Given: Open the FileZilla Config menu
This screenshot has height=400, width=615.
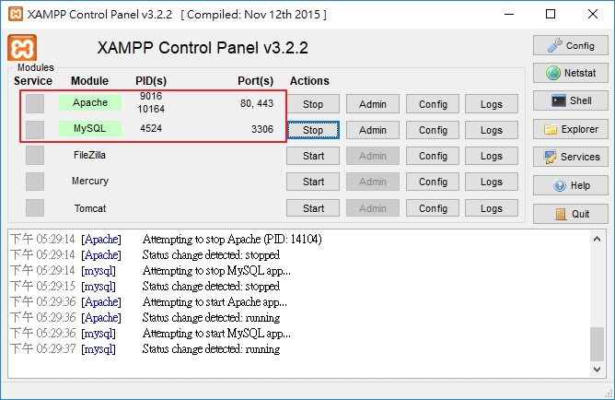Looking at the screenshot, I should 433,156.
